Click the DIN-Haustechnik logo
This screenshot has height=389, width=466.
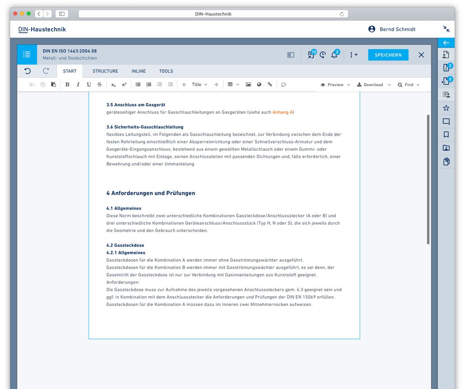[x=42, y=29]
